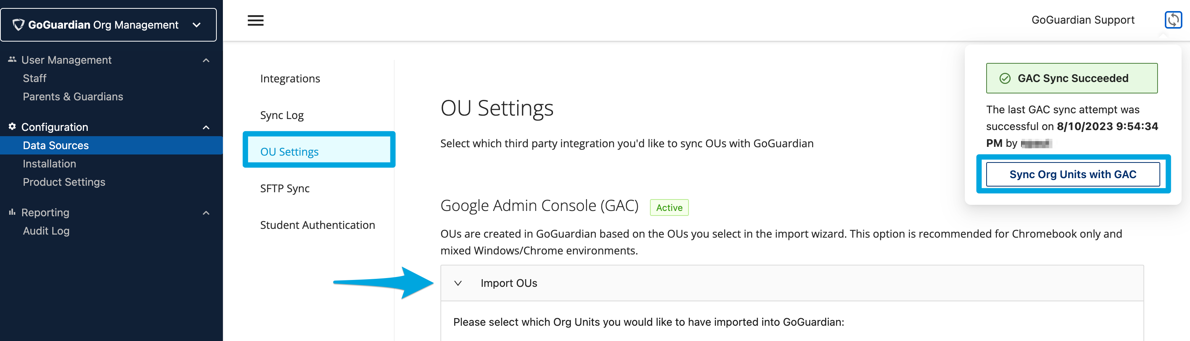Go to the Audit Log page
This screenshot has width=1190, height=341.
46,231
